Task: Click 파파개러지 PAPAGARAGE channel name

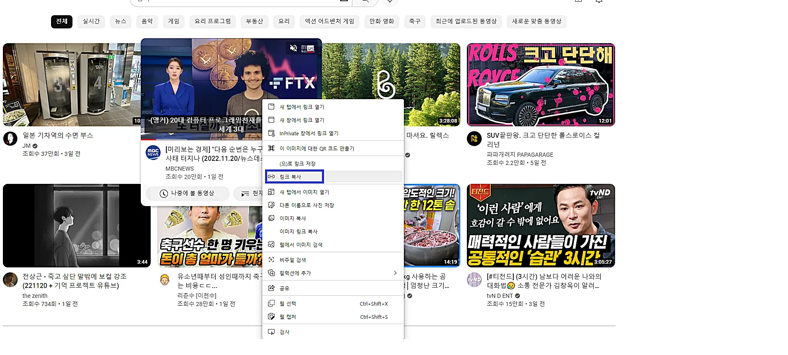Action: pos(520,155)
